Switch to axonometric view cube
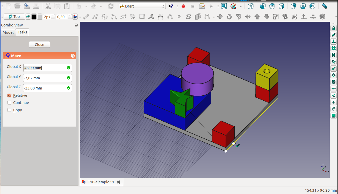 tap(250, 6)
